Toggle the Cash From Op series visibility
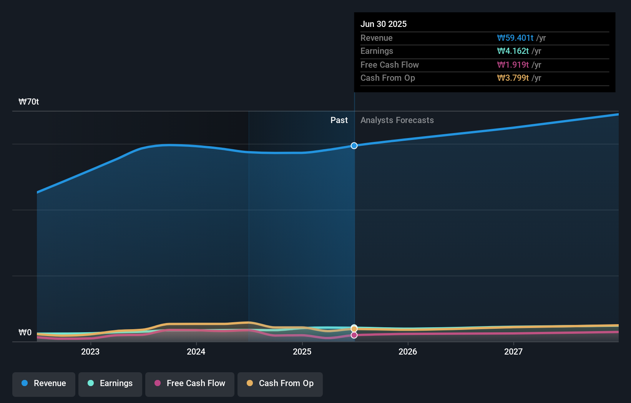 pos(280,383)
